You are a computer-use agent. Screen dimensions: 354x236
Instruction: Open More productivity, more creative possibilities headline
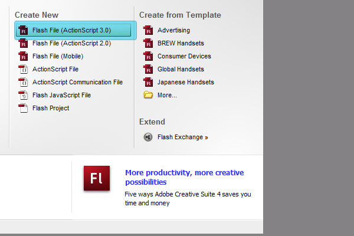(x=185, y=177)
